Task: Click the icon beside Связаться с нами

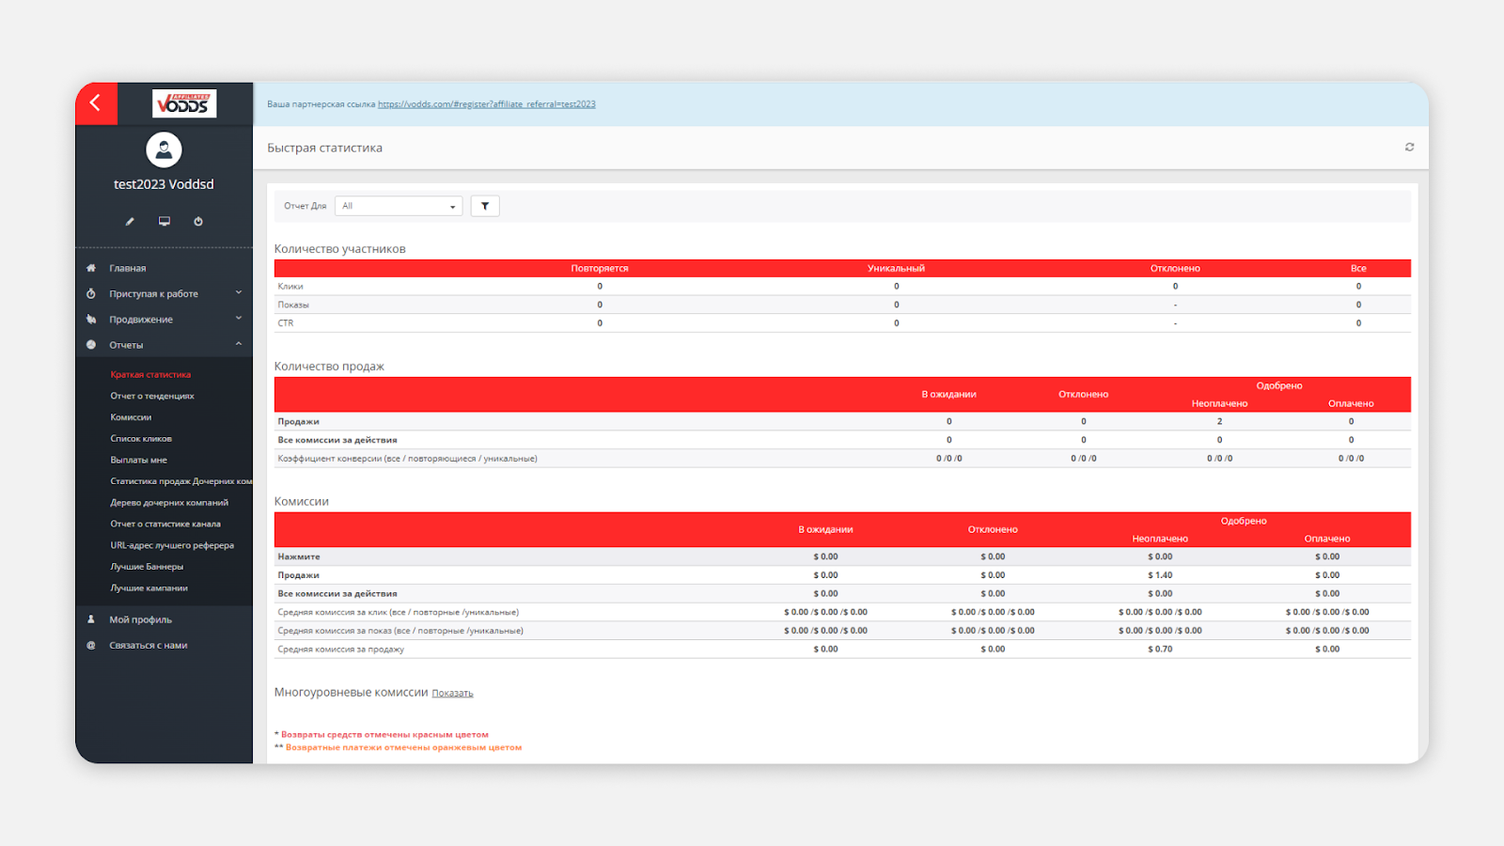Action: coord(91,646)
